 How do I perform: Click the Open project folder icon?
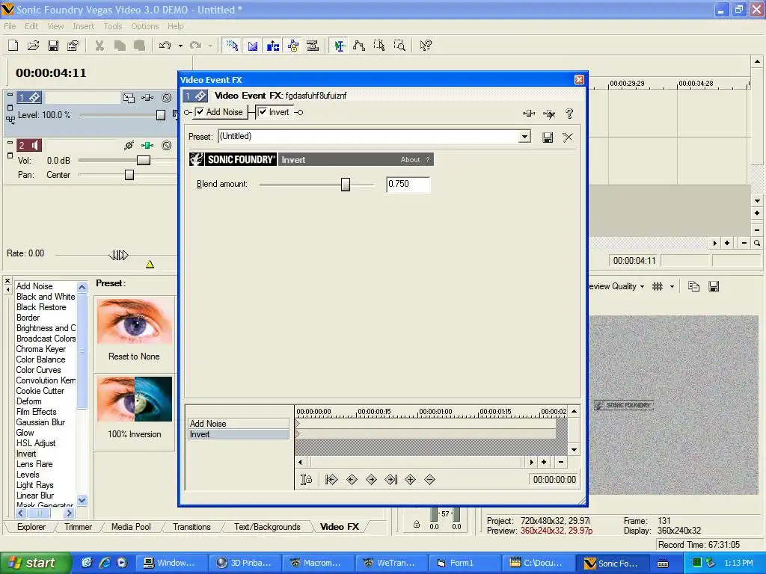[x=33, y=46]
